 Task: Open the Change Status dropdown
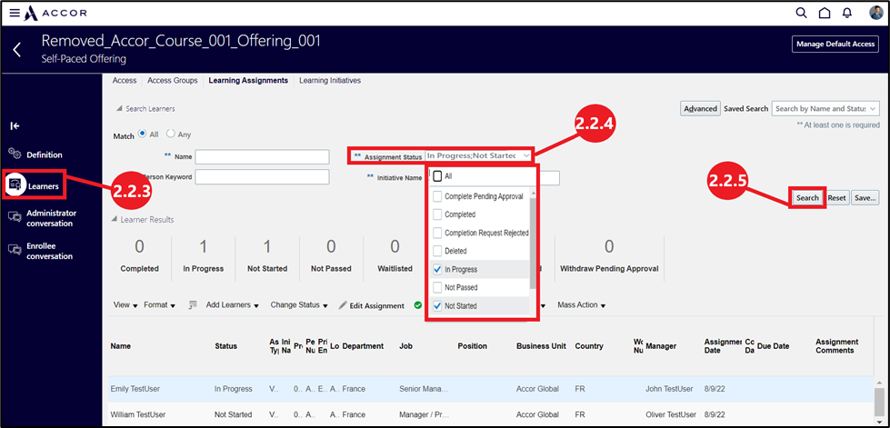(x=299, y=304)
